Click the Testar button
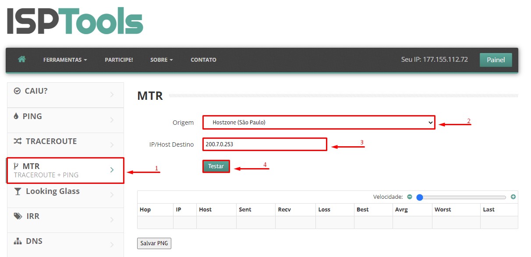The width and height of the screenshot is (531, 257). (x=216, y=166)
